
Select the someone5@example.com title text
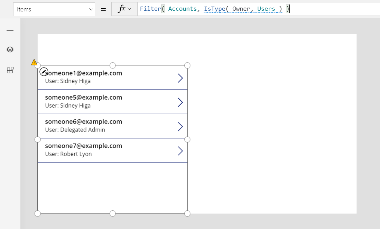pos(84,98)
